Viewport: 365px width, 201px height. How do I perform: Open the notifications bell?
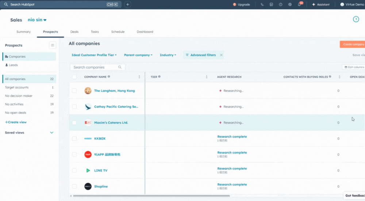(x=299, y=4)
